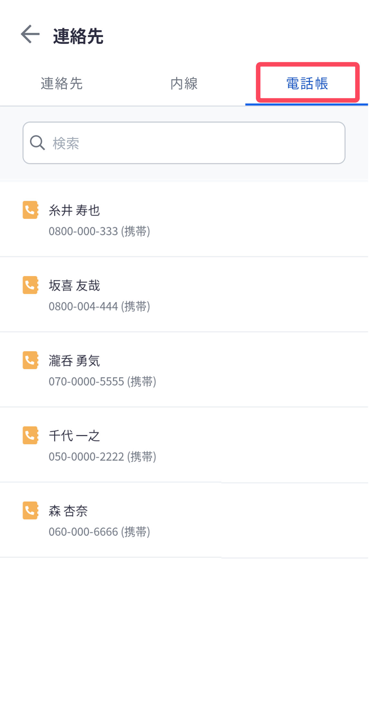Select number 060-000-6666 (携帯)
The image size is (369, 713).
click(99, 532)
